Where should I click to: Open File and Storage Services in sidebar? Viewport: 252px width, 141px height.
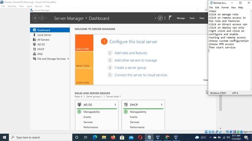tap(51, 59)
